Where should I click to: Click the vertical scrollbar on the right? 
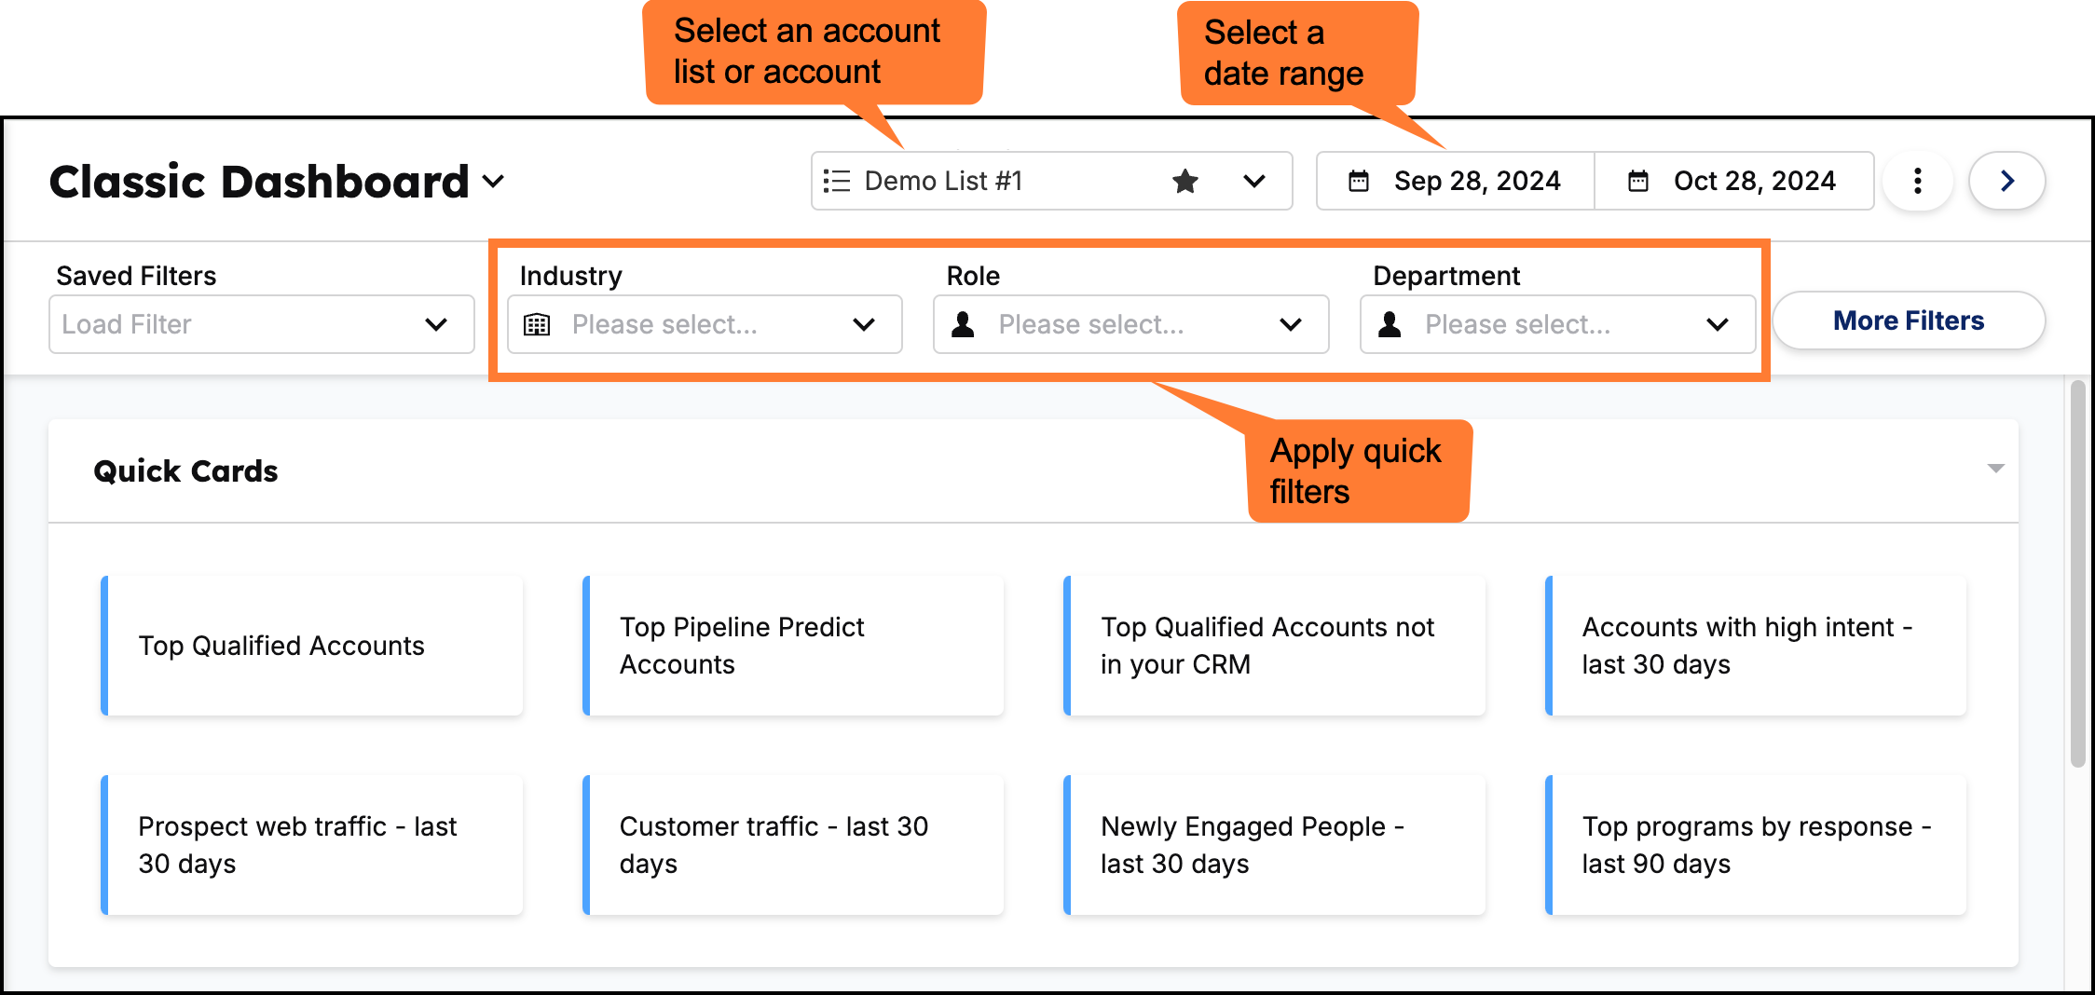pyautogui.click(x=2077, y=573)
